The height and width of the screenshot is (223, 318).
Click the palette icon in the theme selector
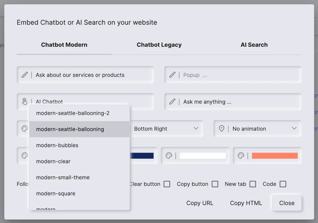click(25, 129)
